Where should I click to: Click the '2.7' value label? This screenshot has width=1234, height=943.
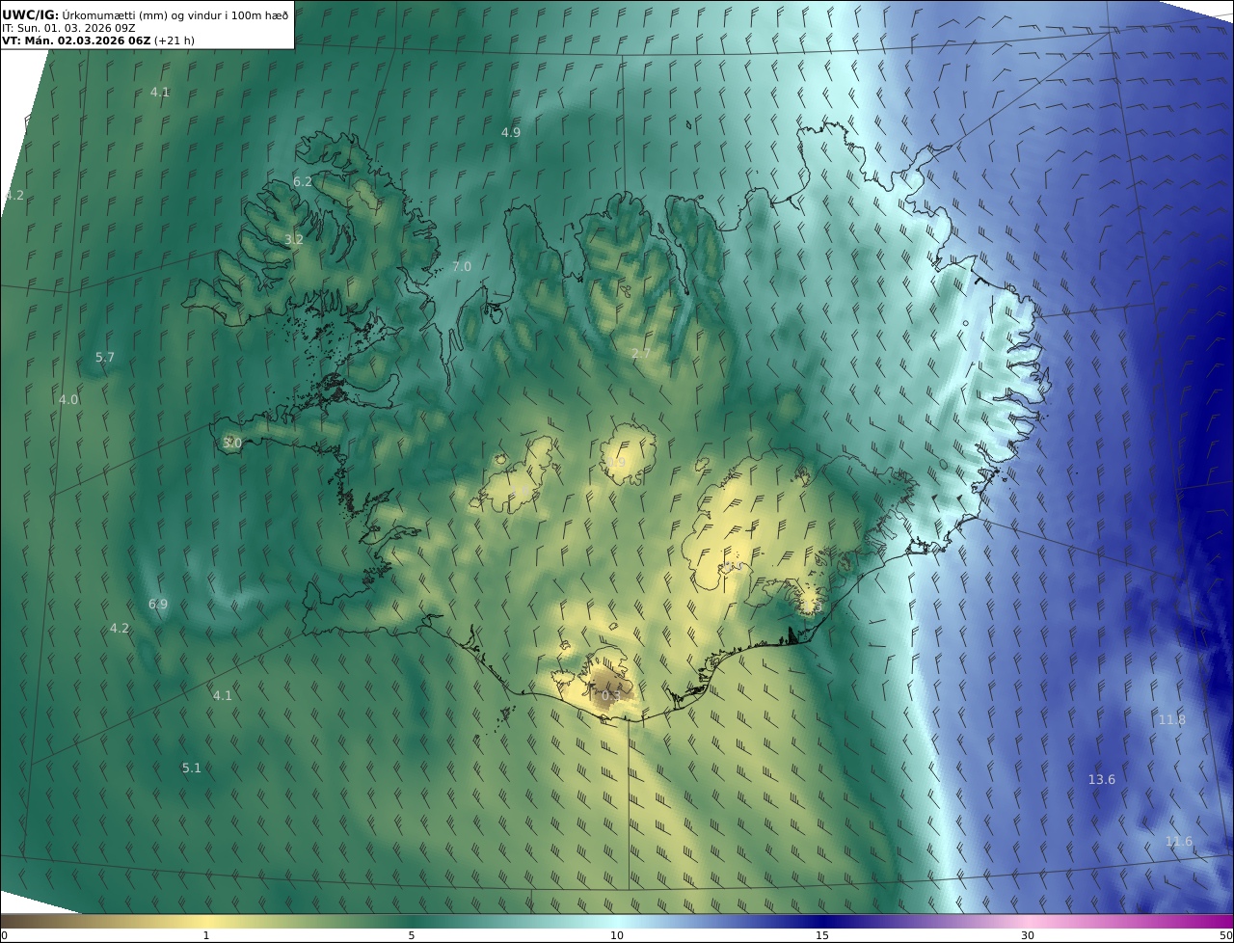click(641, 354)
